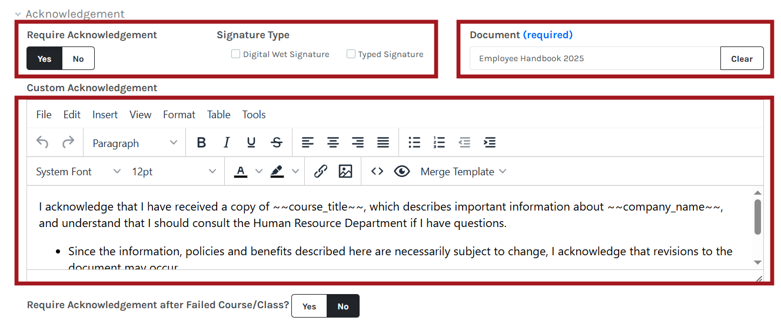
Task: Click the Employee Handbook 2025 document field
Action: (595, 58)
